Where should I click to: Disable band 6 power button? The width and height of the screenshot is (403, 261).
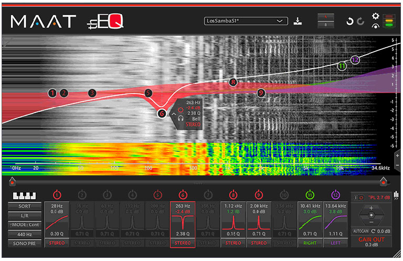[x=183, y=195]
